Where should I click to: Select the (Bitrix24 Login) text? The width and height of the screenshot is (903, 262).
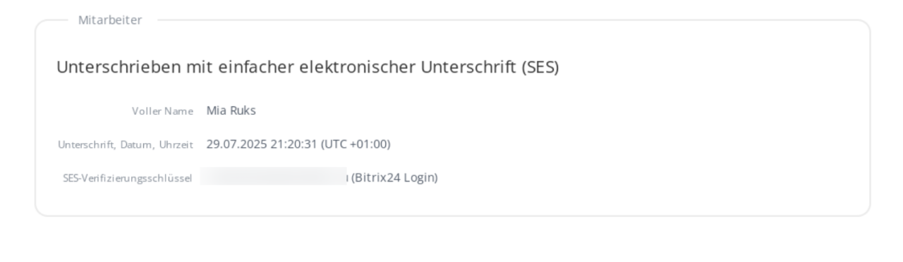tap(394, 178)
